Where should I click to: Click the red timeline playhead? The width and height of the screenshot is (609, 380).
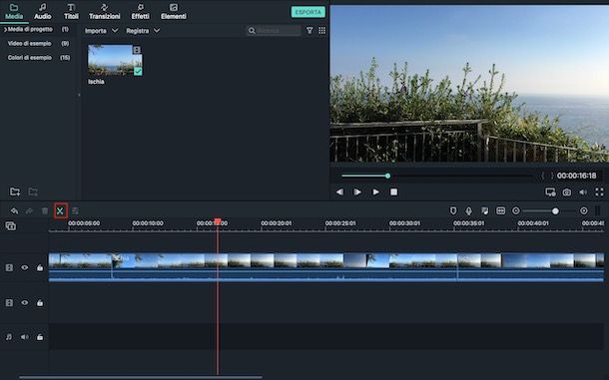pyautogui.click(x=218, y=221)
